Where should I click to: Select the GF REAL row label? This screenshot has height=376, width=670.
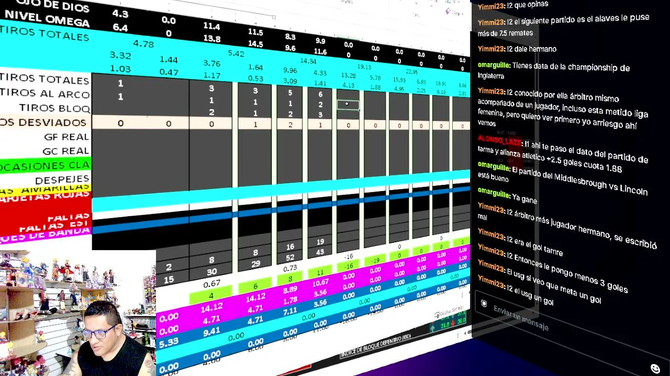[x=66, y=137]
